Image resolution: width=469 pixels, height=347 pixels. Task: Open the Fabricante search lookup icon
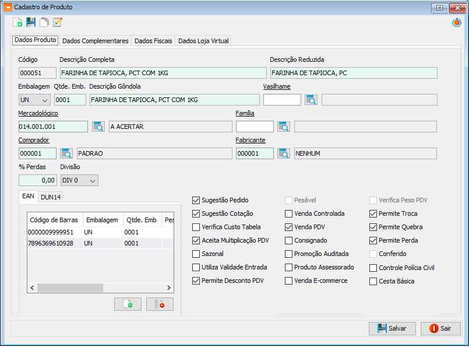point(284,153)
